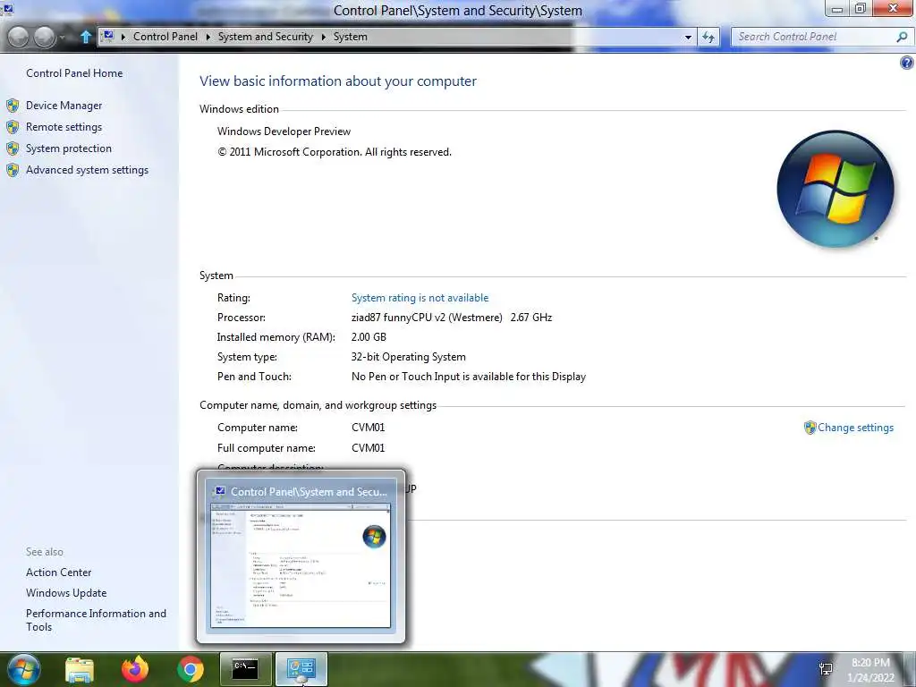Screen dimensions: 916x687
Task: Click the Windows logo image
Action: (835, 188)
